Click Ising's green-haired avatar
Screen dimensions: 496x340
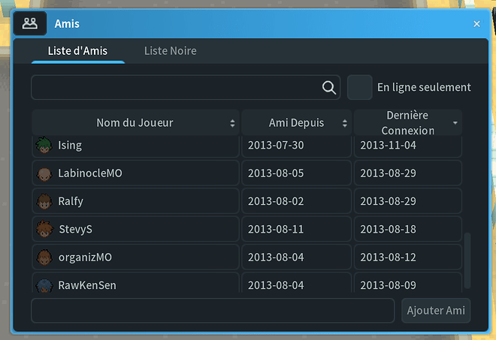click(44, 146)
